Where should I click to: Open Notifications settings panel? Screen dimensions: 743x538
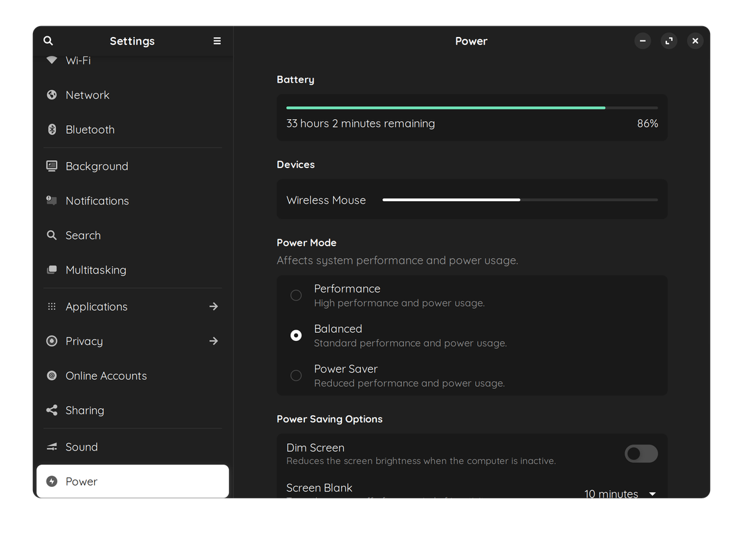(x=133, y=200)
